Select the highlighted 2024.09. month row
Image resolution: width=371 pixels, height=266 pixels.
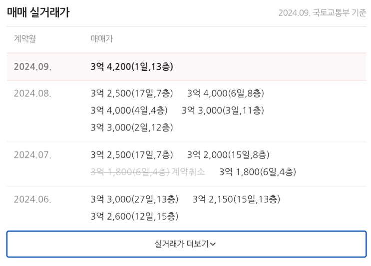tap(32, 67)
